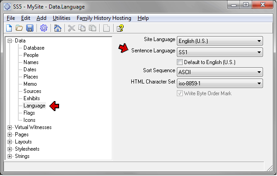Open the HTML Character Set dropdown
This screenshot has width=277, height=176.
[220, 83]
